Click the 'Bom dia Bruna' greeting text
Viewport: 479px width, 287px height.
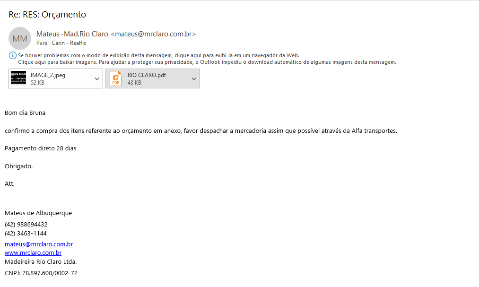[25, 113]
